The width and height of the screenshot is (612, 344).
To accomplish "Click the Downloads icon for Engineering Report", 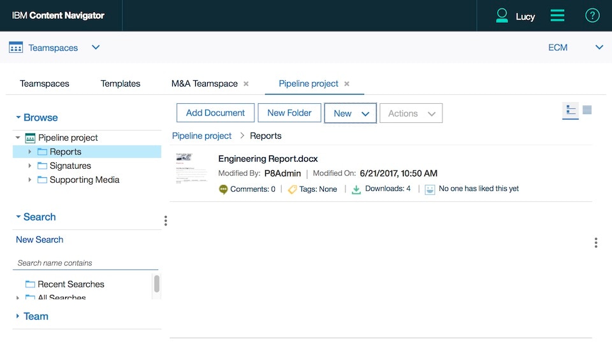I will [x=357, y=189].
